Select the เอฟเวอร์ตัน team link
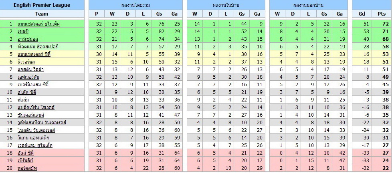The image size is (392, 173). tap(29, 77)
